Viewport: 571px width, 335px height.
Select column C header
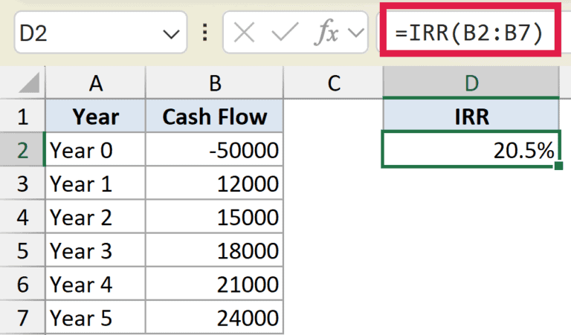(x=334, y=82)
